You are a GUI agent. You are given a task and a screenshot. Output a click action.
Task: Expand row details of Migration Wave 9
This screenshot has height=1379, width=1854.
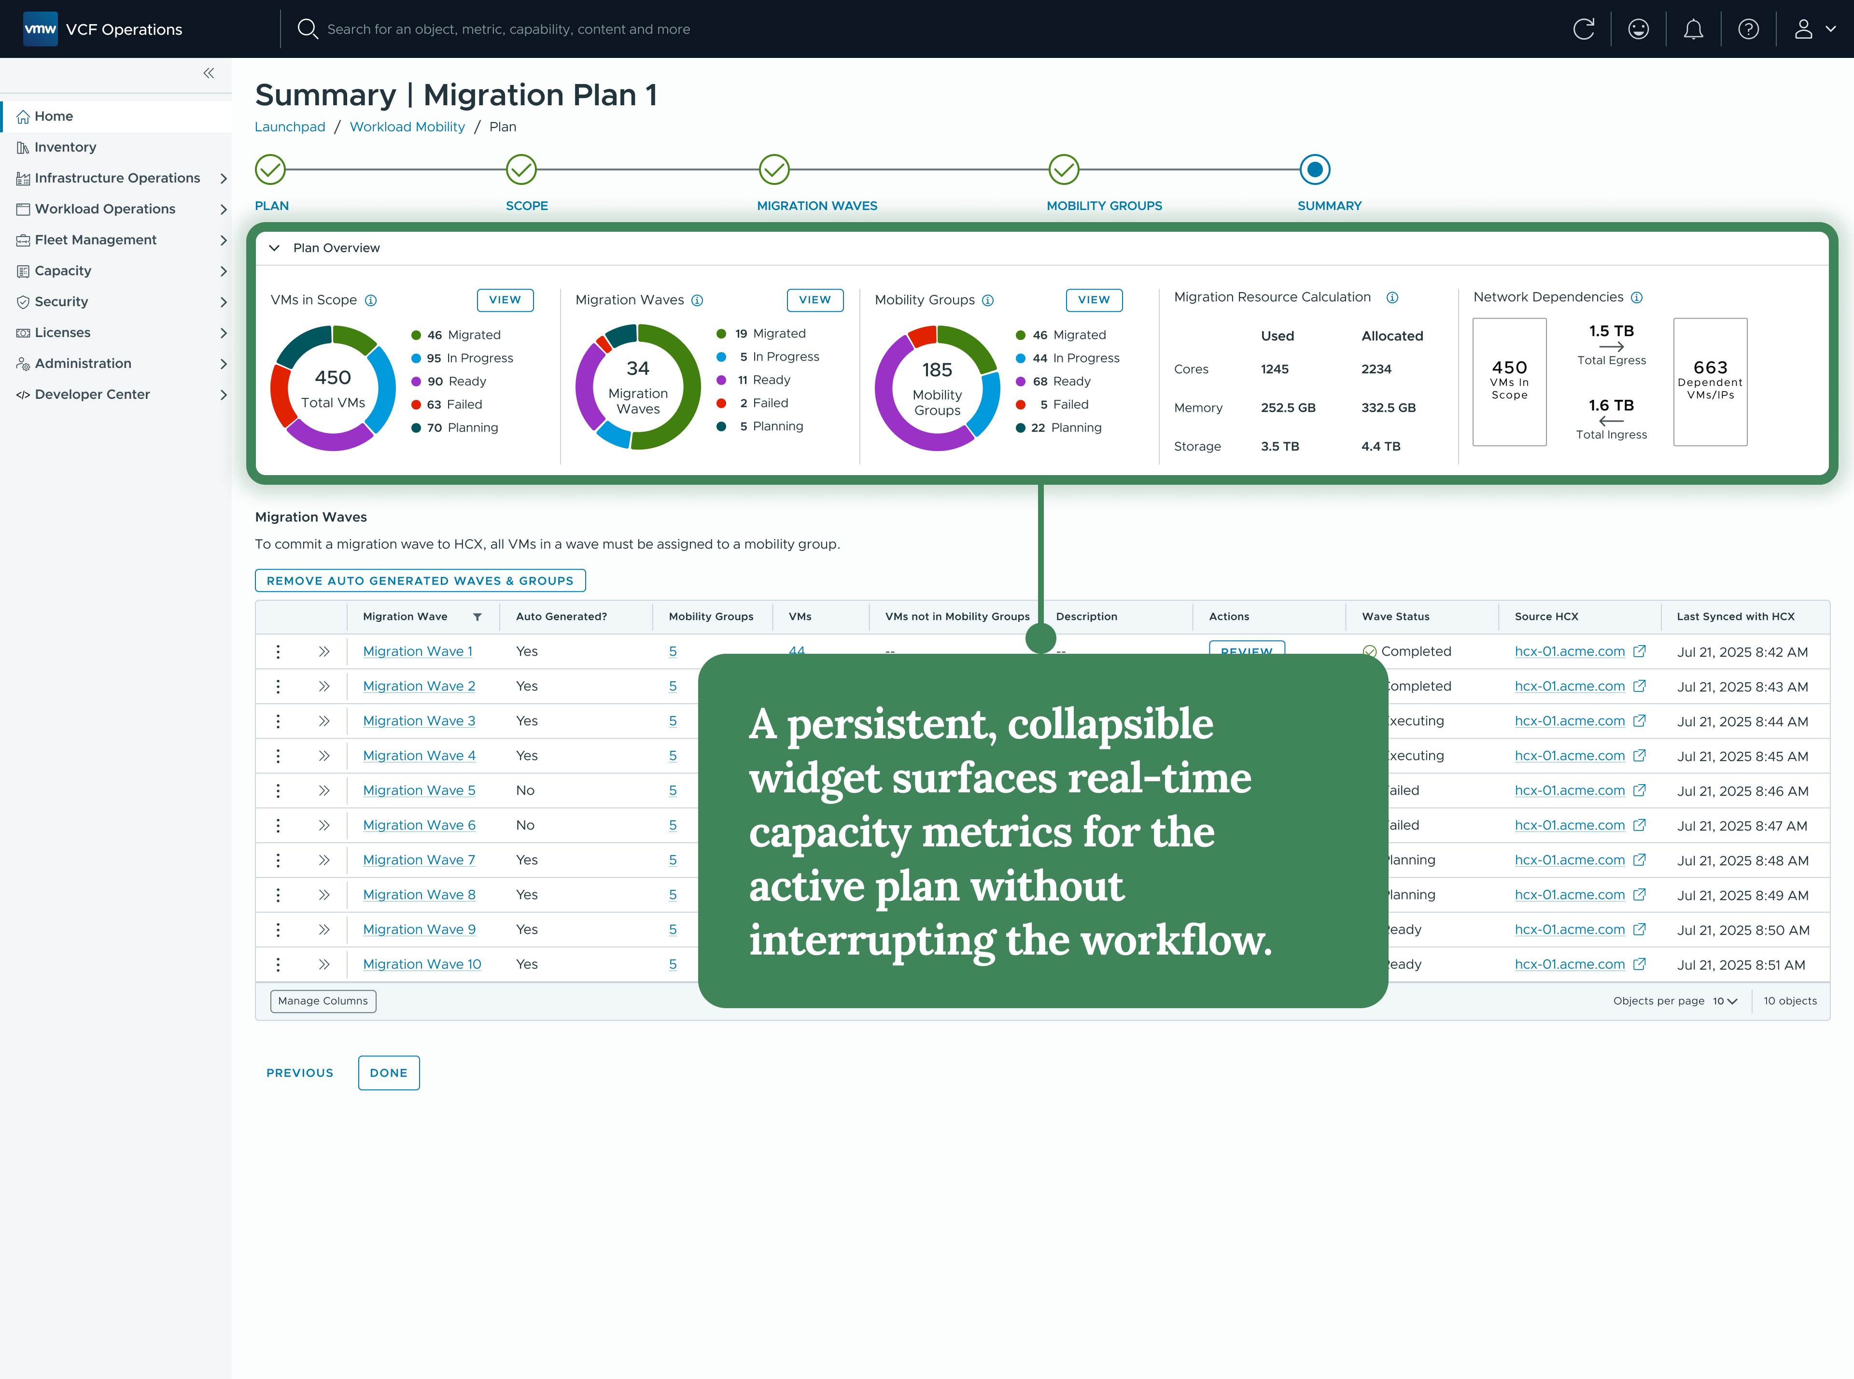pyautogui.click(x=324, y=930)
